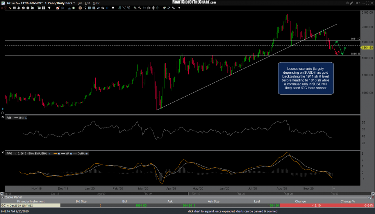The width and height of the screenshot is (375, 214).
Task: Open the 1 Year/Daily bars period dropdown
Action: pos(74,3)
